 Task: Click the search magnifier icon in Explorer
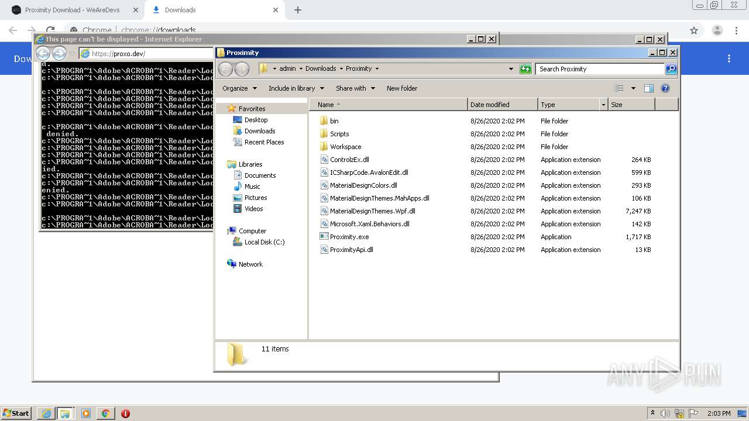pyautogui.click(x=671, y=69)
